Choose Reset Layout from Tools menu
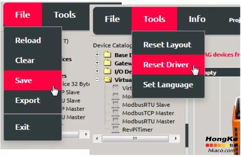This screenshot has height=157, width=241. tap(168, 45)
